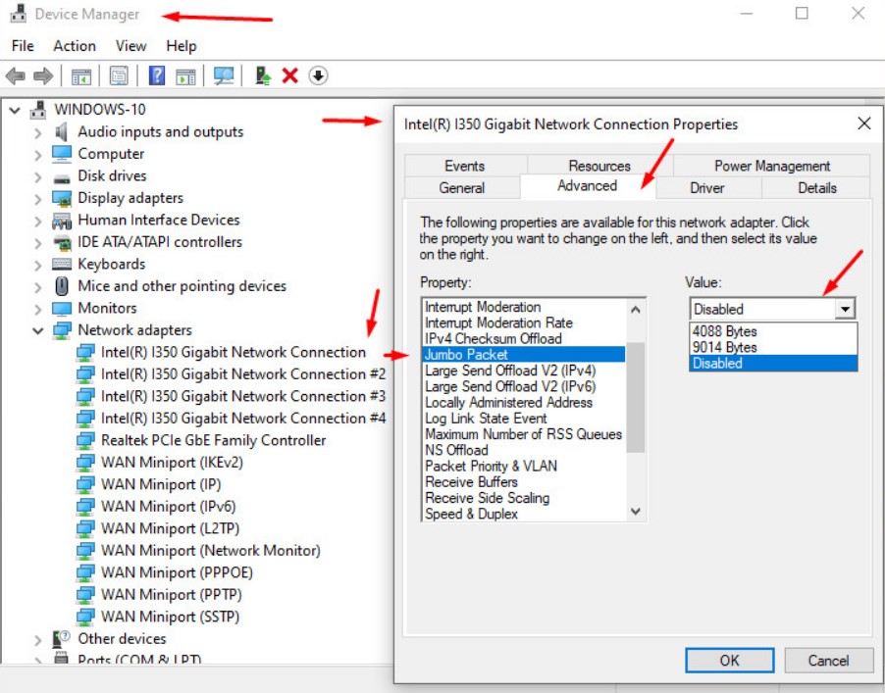
Task: Select Packet Priority & VLAN property
Action: 523,466
